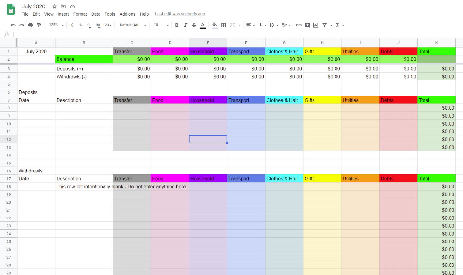Screen dimensions: 463x275
Task: Select row 12 header
Action: tap(9, 139)
